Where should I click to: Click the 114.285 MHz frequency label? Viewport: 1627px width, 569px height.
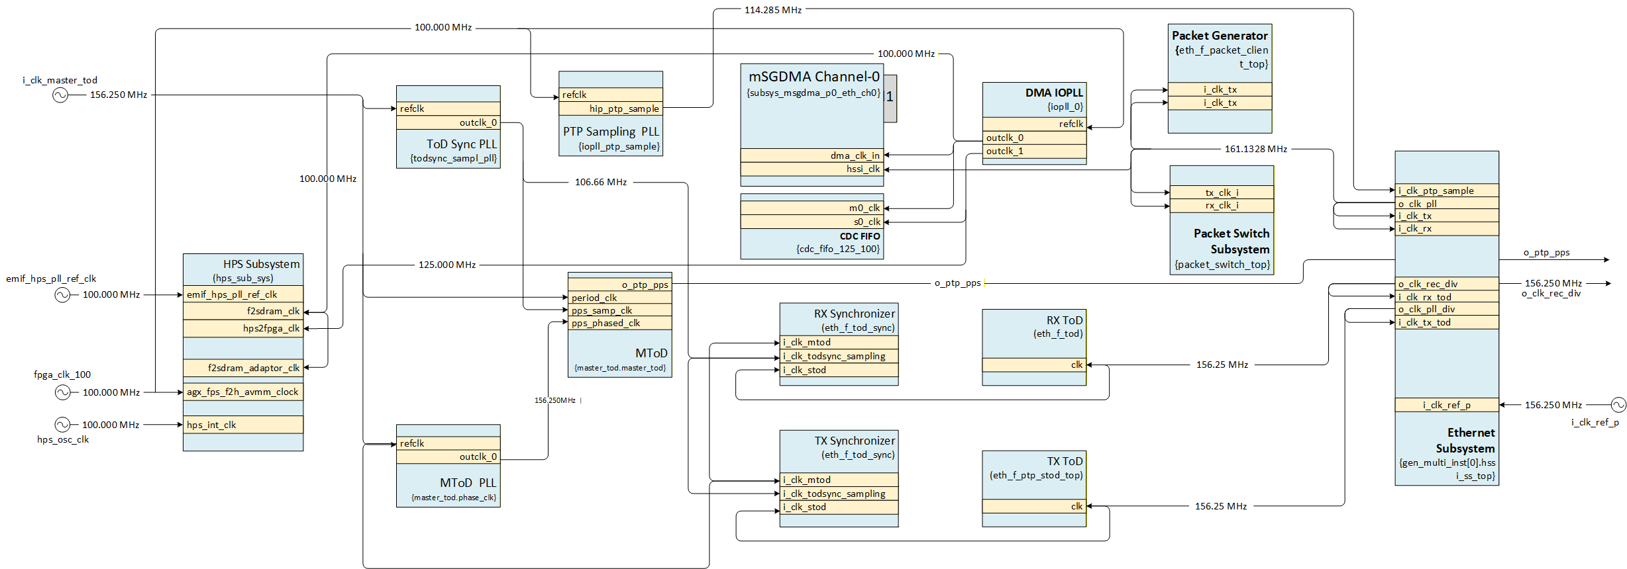[x=772, y=10]
